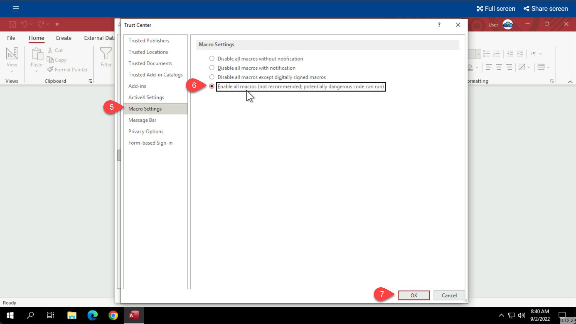Click the Copy icon in Clipboard group

click(x=50, y=60)
